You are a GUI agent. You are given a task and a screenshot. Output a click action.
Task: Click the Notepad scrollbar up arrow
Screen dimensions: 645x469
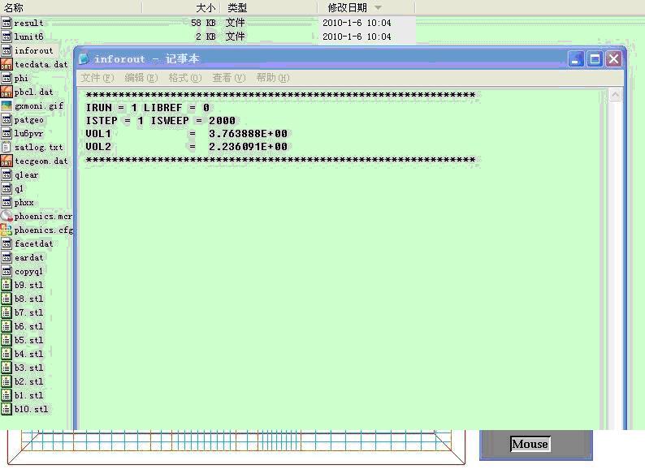click(x=615, y=96)
